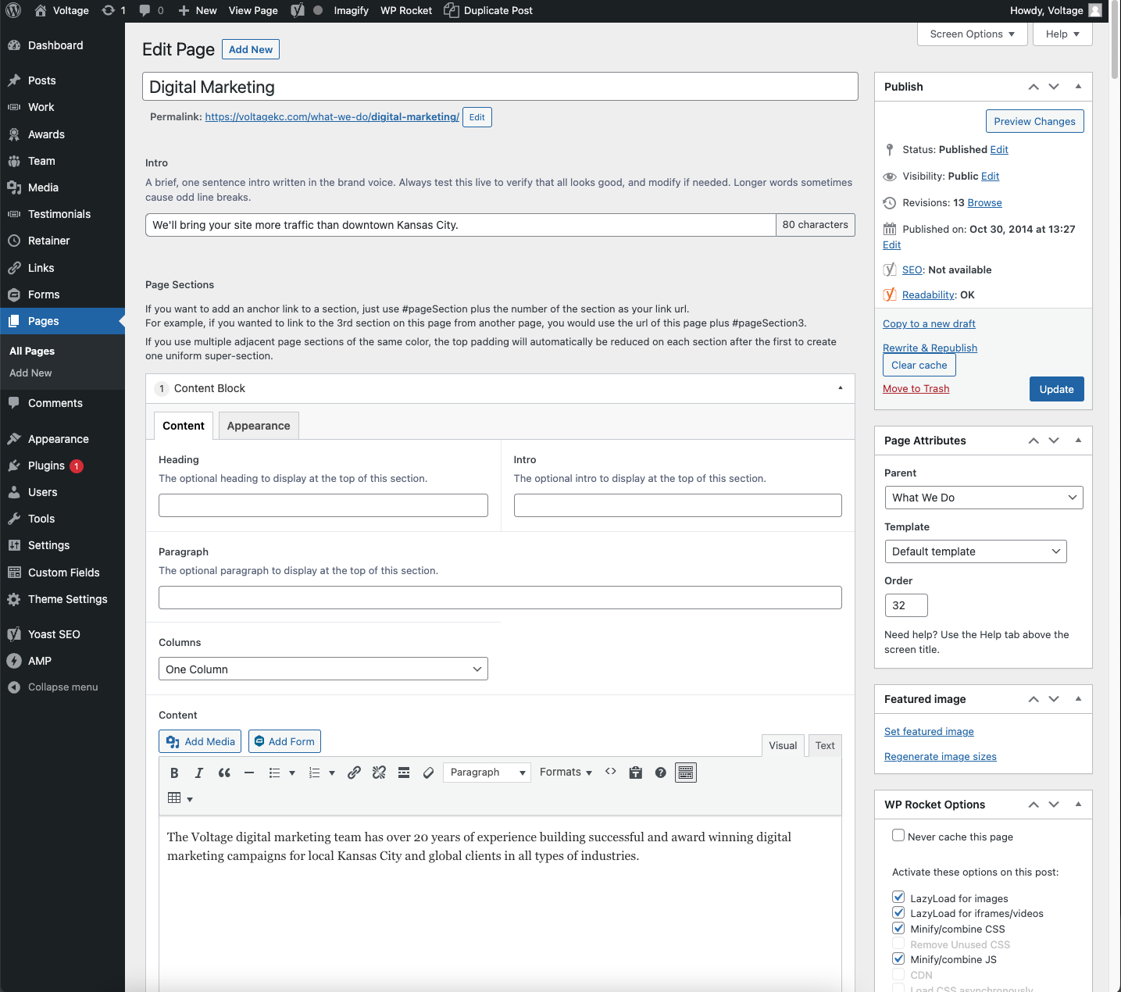Open Yoast SEO from the sidebar

click(54, 634)
